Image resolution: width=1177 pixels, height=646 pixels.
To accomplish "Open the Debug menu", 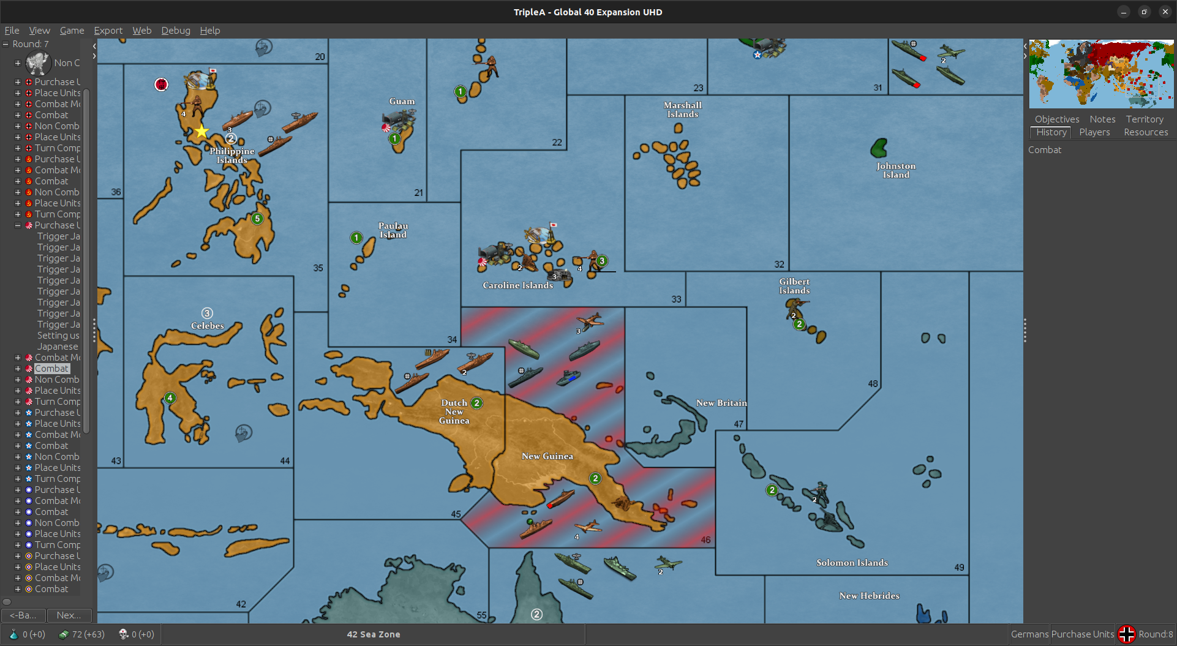I will 176,30.
